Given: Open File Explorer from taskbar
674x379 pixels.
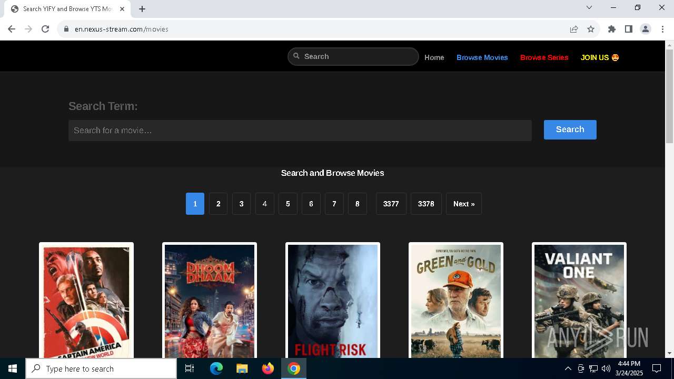Looking at the screenshot, I should click(242, 368).
